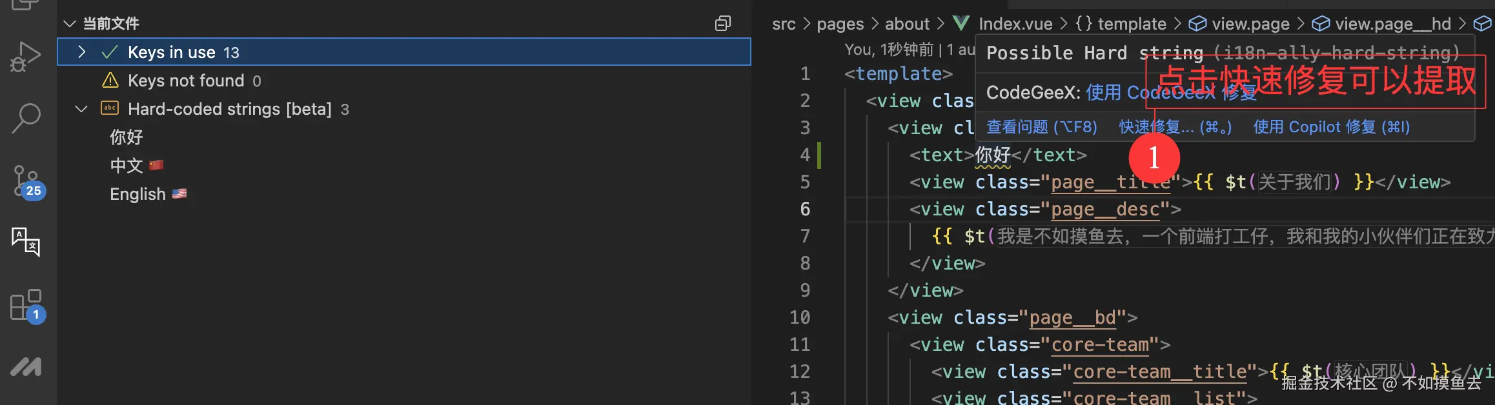The width and height of the screenshot is (1495, 405).
Task: Select the 你好 hard-coded string
Action: [x=127, y=137]
